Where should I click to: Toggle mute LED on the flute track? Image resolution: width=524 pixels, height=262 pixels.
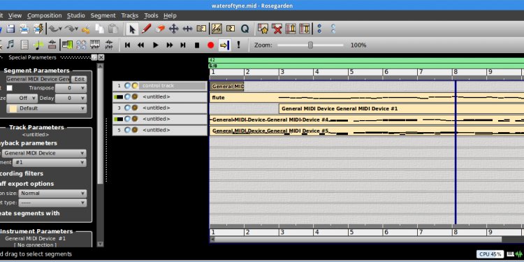coord(127,97)
